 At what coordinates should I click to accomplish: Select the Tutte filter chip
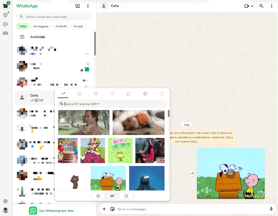click(23, 26)
